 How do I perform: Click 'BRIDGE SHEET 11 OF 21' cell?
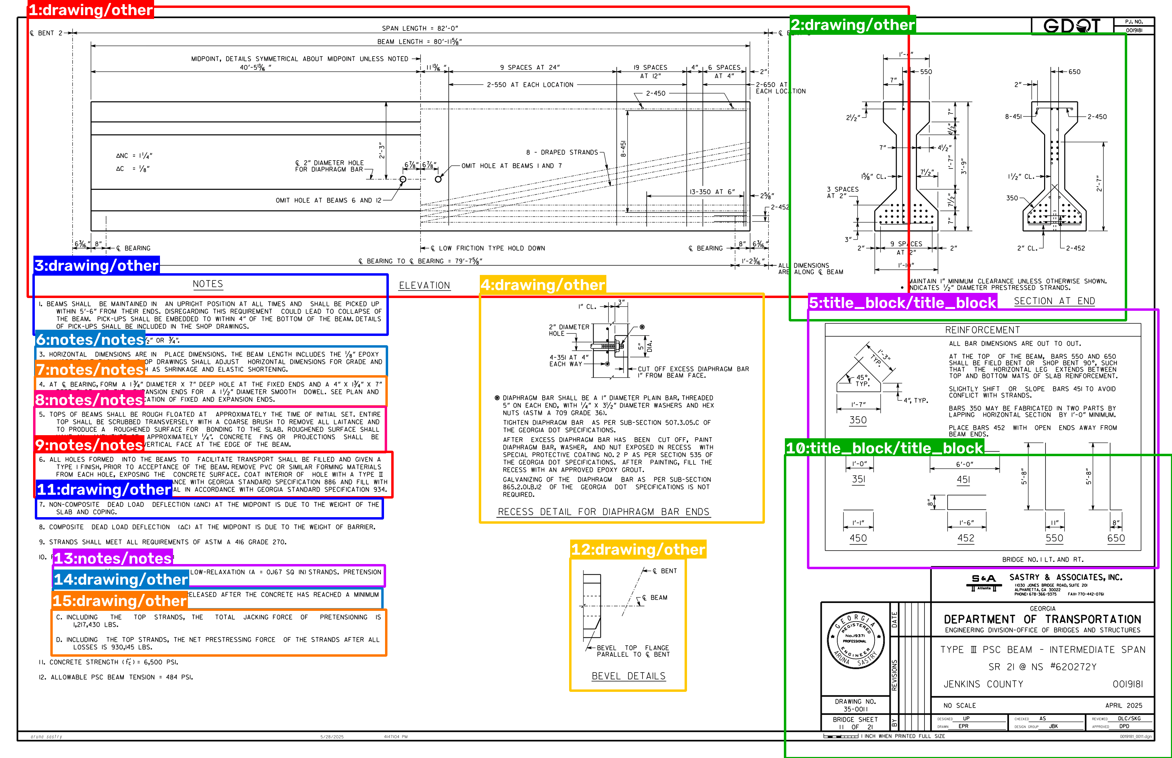point(855,723)
